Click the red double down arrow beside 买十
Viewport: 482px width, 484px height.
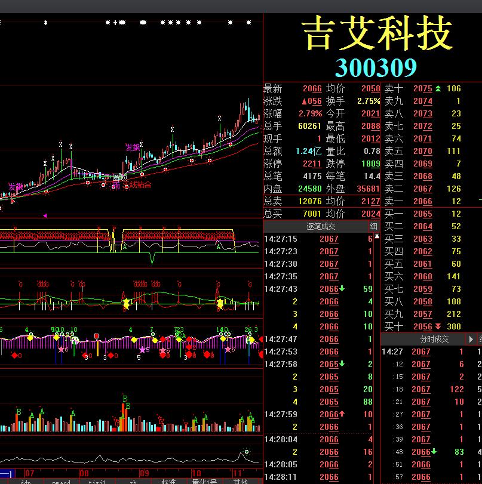438,326
